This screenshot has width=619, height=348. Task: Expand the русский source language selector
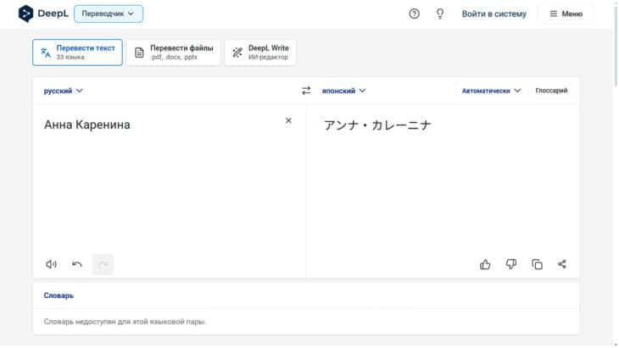click(63, 91)
